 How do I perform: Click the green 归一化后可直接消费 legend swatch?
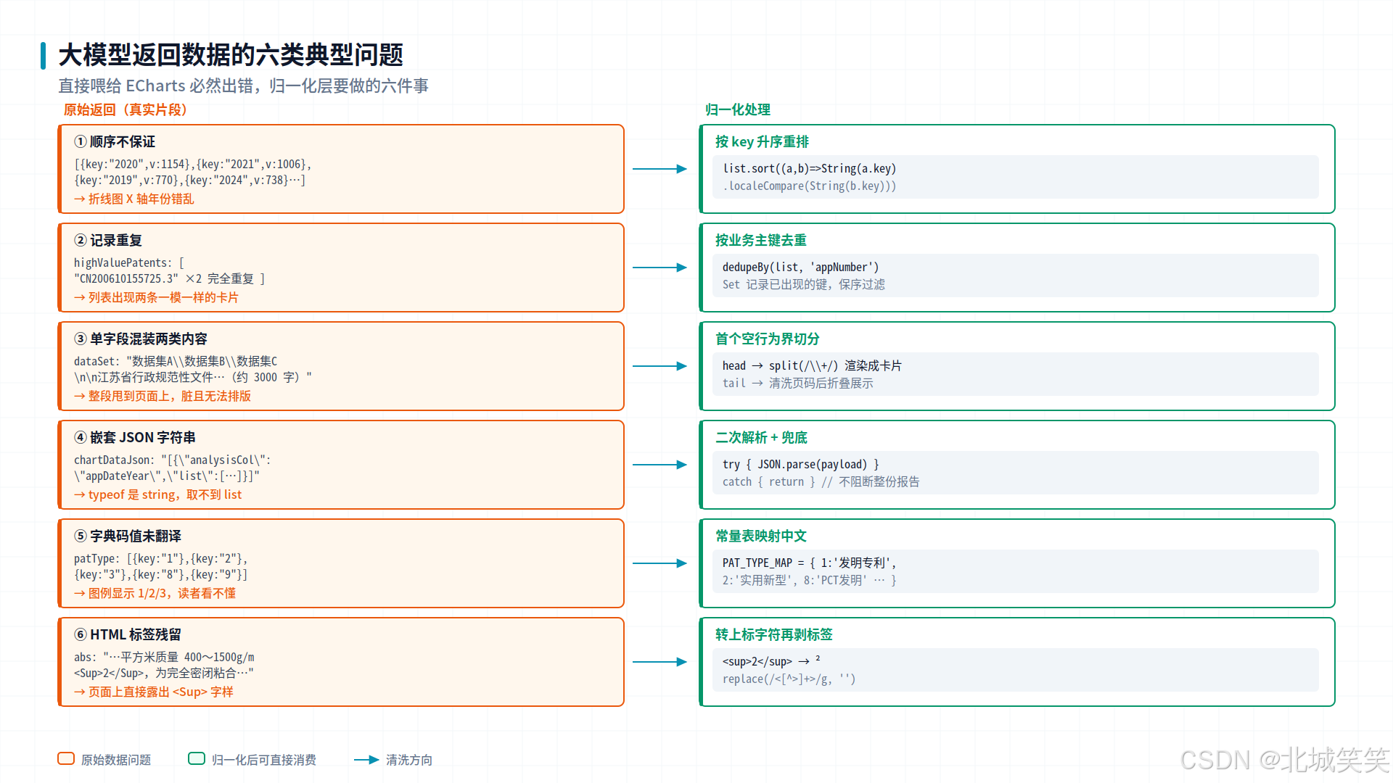(x=197, y=759)
